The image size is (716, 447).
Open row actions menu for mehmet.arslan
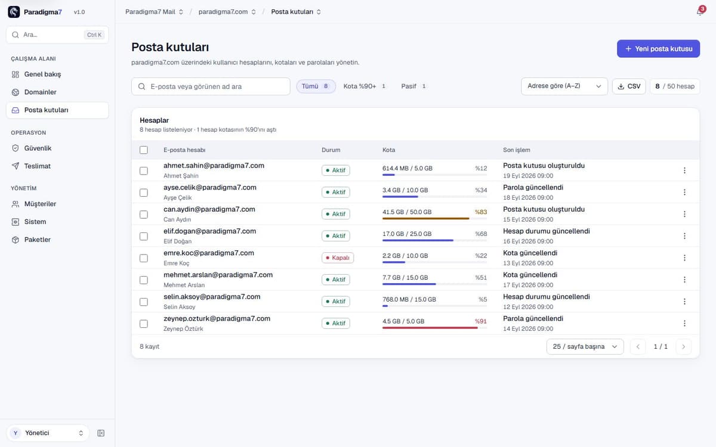[684, 280]
